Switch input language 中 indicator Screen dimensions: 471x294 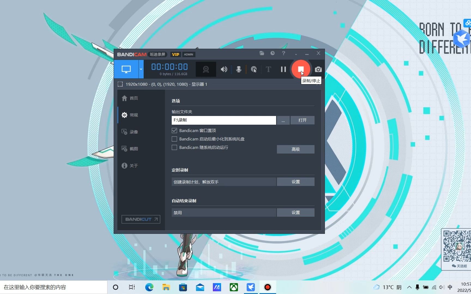[450, 287]
